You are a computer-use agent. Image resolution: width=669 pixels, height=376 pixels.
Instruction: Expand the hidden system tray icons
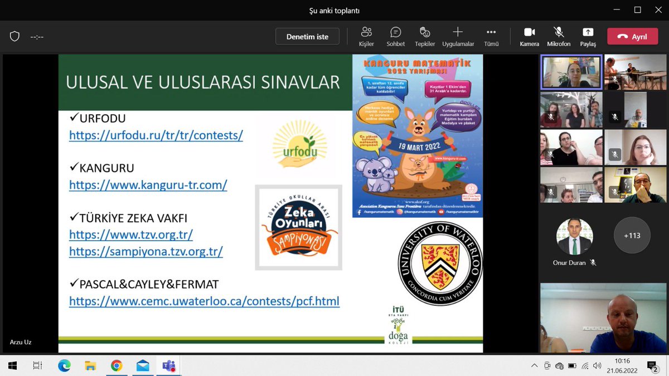pyautogui.click(x=534, y=365)
